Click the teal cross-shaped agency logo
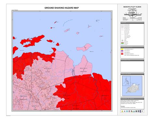 tap(127, 111)
